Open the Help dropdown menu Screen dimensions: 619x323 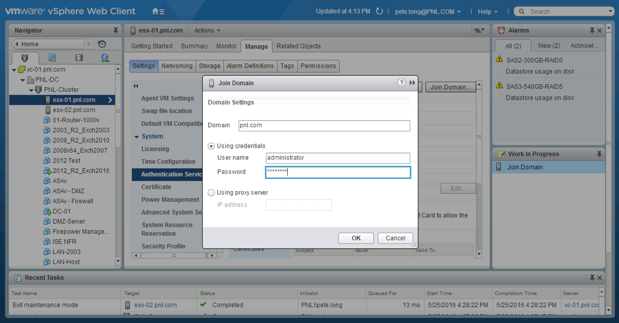click(x=487, y=12)
